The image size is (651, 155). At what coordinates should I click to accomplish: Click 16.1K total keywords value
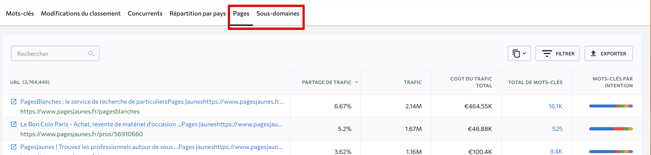click(556, 106)
